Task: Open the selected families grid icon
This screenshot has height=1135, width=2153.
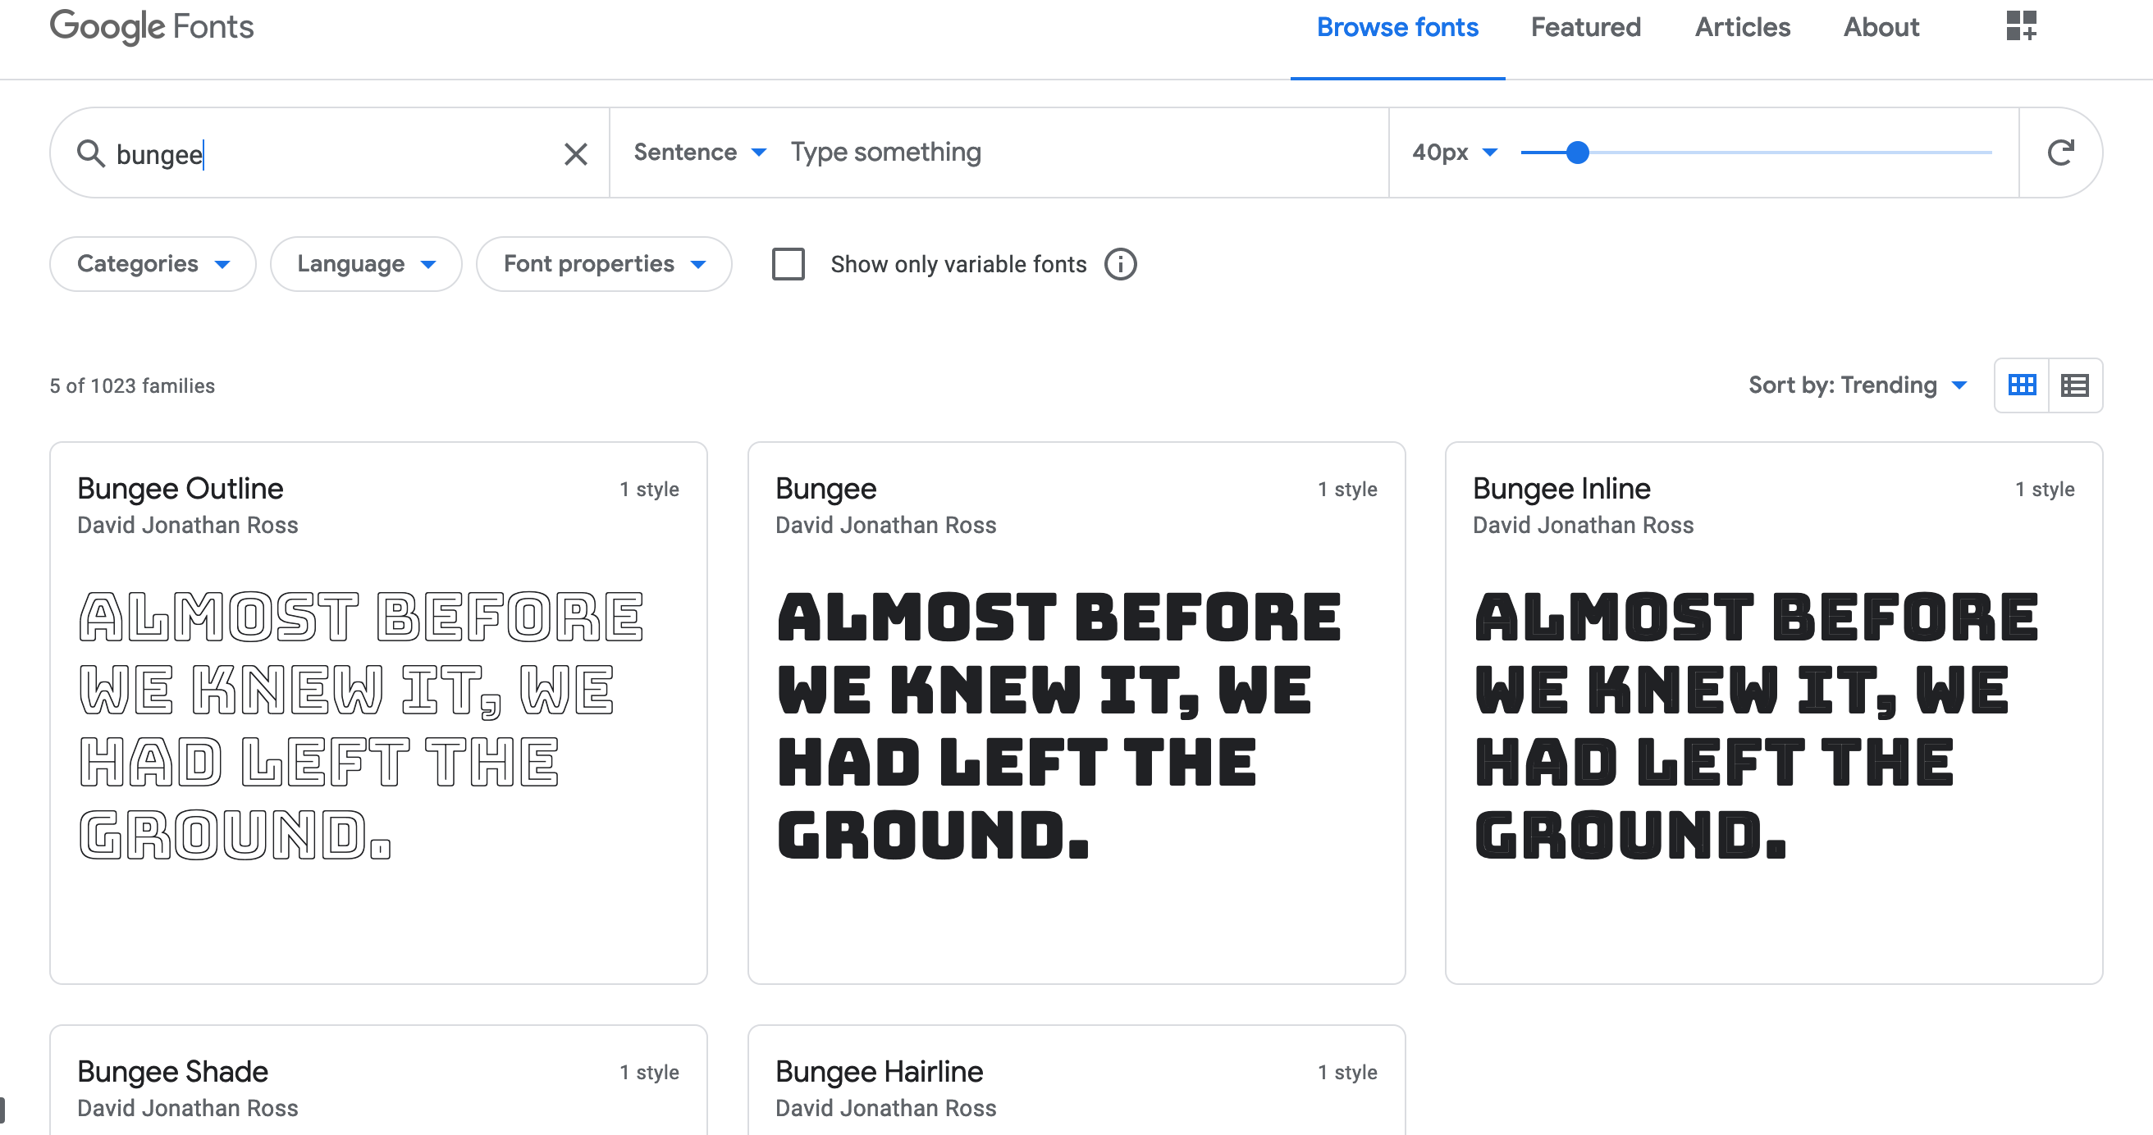Action: pyautogui.click(x=2021, y=26)
